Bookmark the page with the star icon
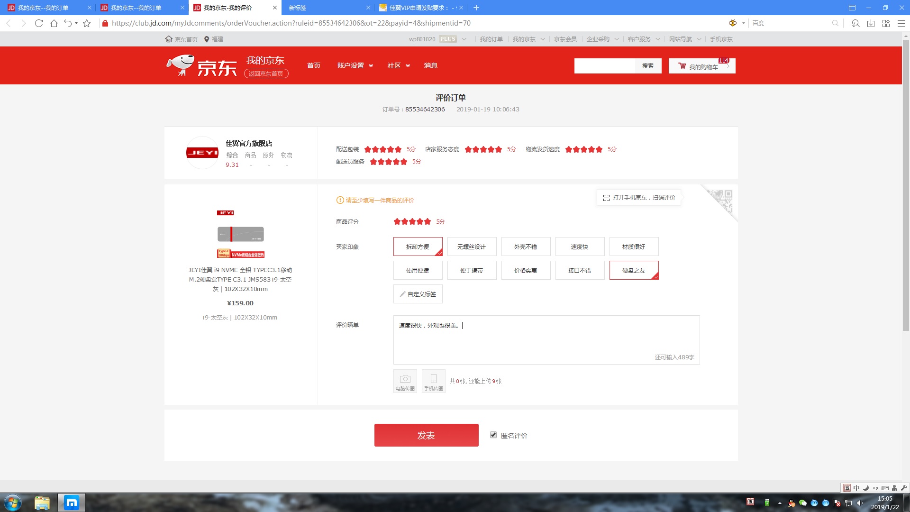Viewport: 910px width, 512px height. pos(87,23)
